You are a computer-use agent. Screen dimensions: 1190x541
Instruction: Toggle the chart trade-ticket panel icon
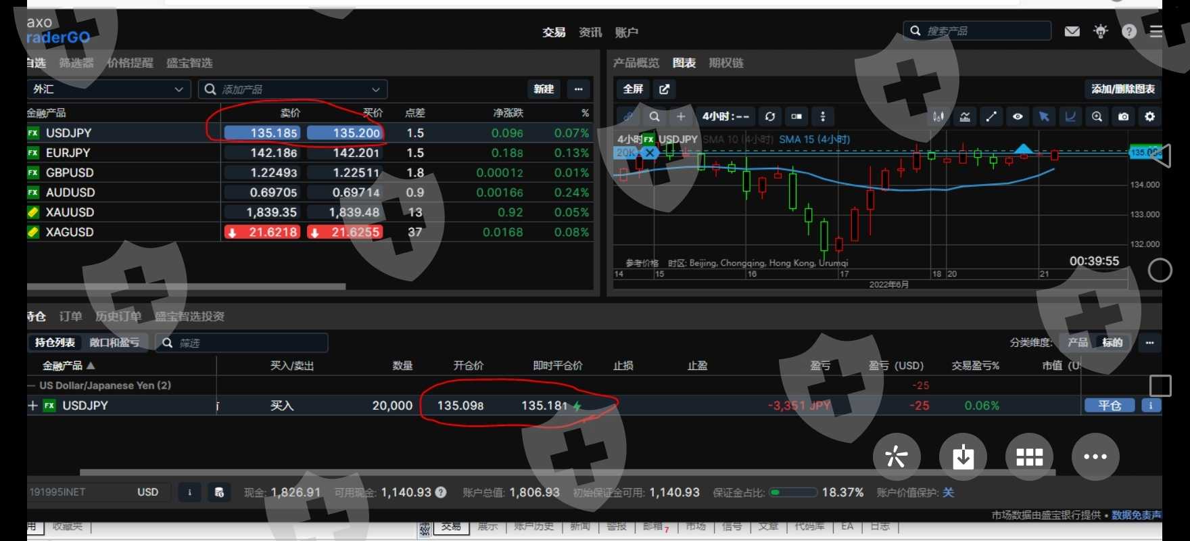click(796, 116)
